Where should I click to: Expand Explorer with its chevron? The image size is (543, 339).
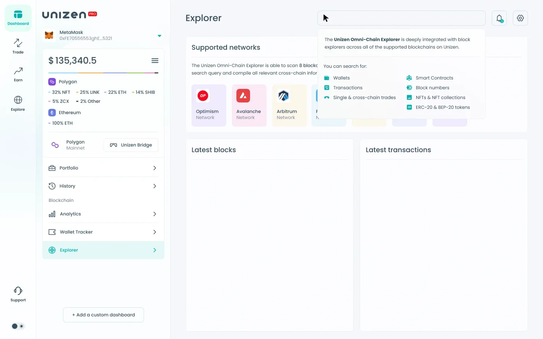pos(155,250)
